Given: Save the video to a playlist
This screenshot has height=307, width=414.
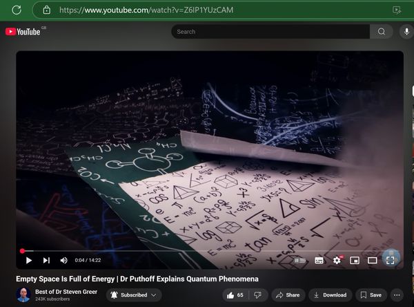Looking at the screenshot, I should (x=371, y=295).
